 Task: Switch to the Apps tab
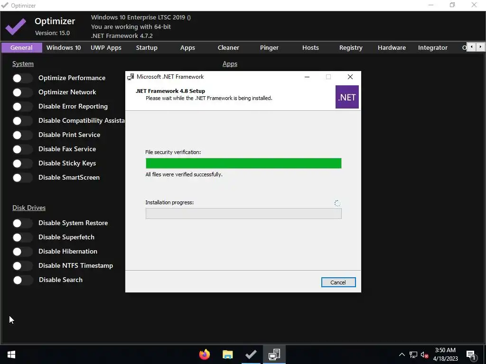click(187, 48)
